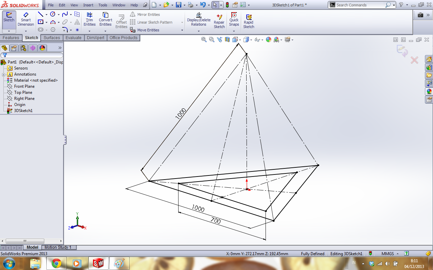Viewport: 433px width, 270px height.
Task: Switch to the DimXpertManager tab
Action: 33,48
